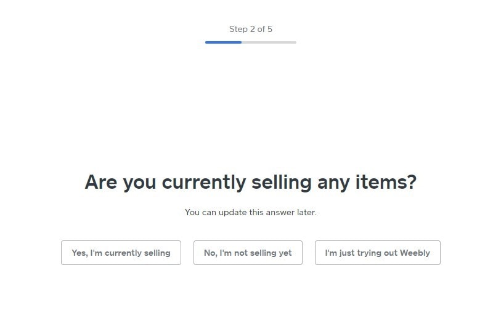493x324 pixels.
Task: Click the gray unfilled progress bar portion
Action: 269,42
